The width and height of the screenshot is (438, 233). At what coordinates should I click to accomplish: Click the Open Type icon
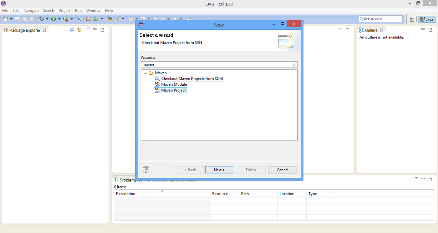(x=109, y=19)
